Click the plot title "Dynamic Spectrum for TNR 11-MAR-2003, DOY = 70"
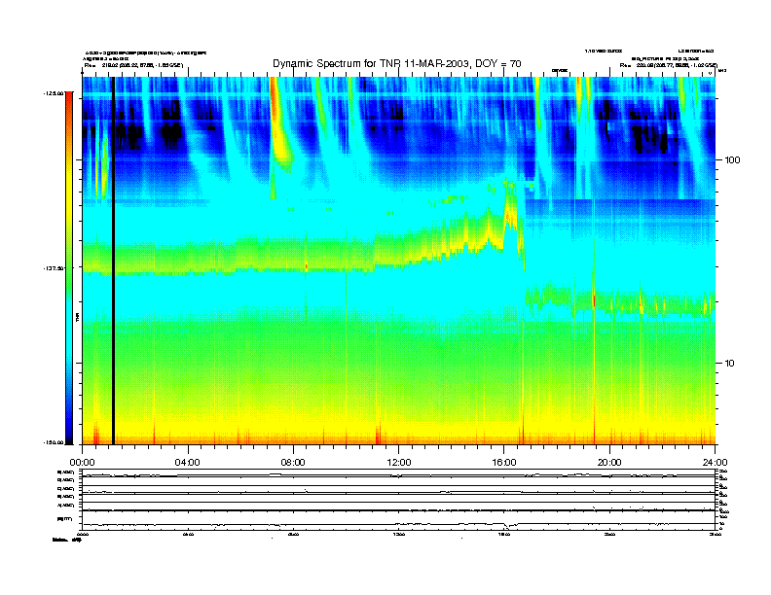The image size is (771, 595). point(397,63)
